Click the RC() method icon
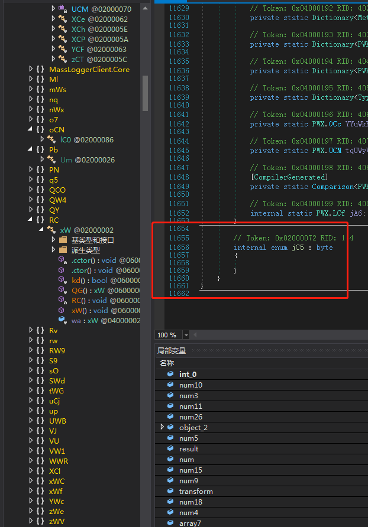 tap(62, 300)
